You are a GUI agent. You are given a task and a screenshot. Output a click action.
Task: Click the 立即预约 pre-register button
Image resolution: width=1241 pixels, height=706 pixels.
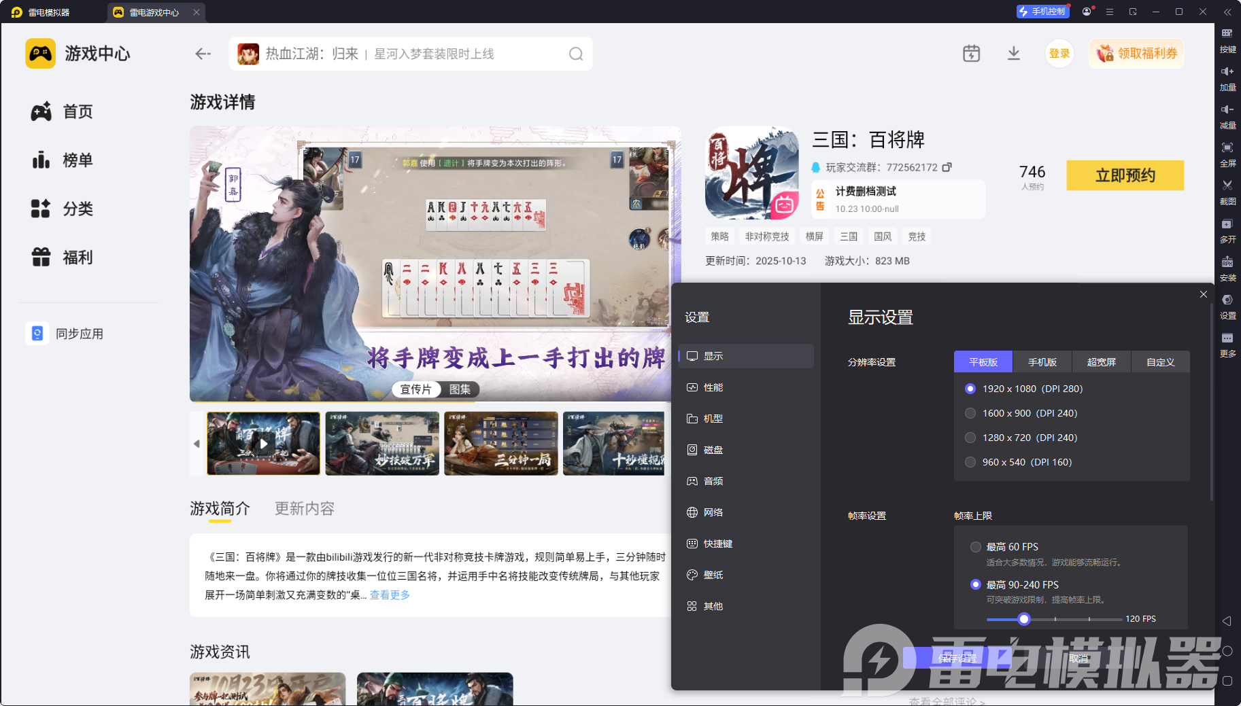1125,175
